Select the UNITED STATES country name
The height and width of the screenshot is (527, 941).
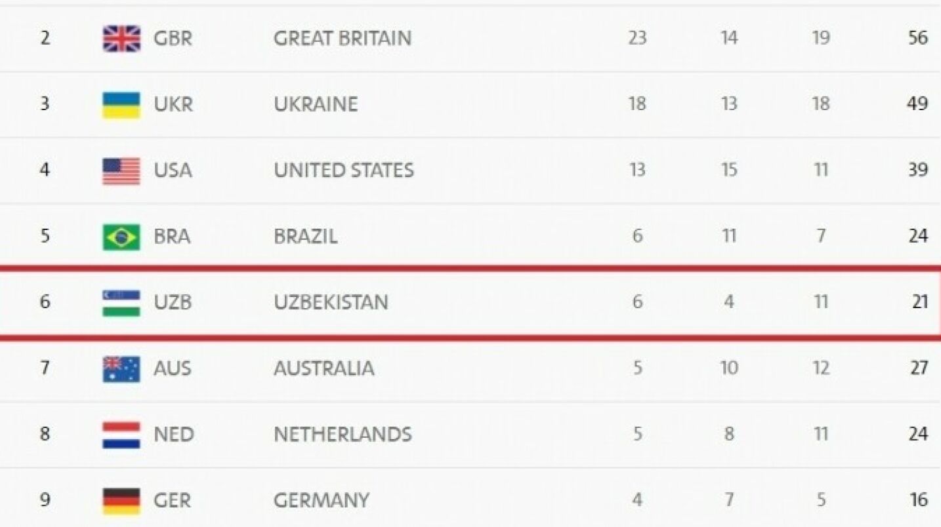[344, 170]
